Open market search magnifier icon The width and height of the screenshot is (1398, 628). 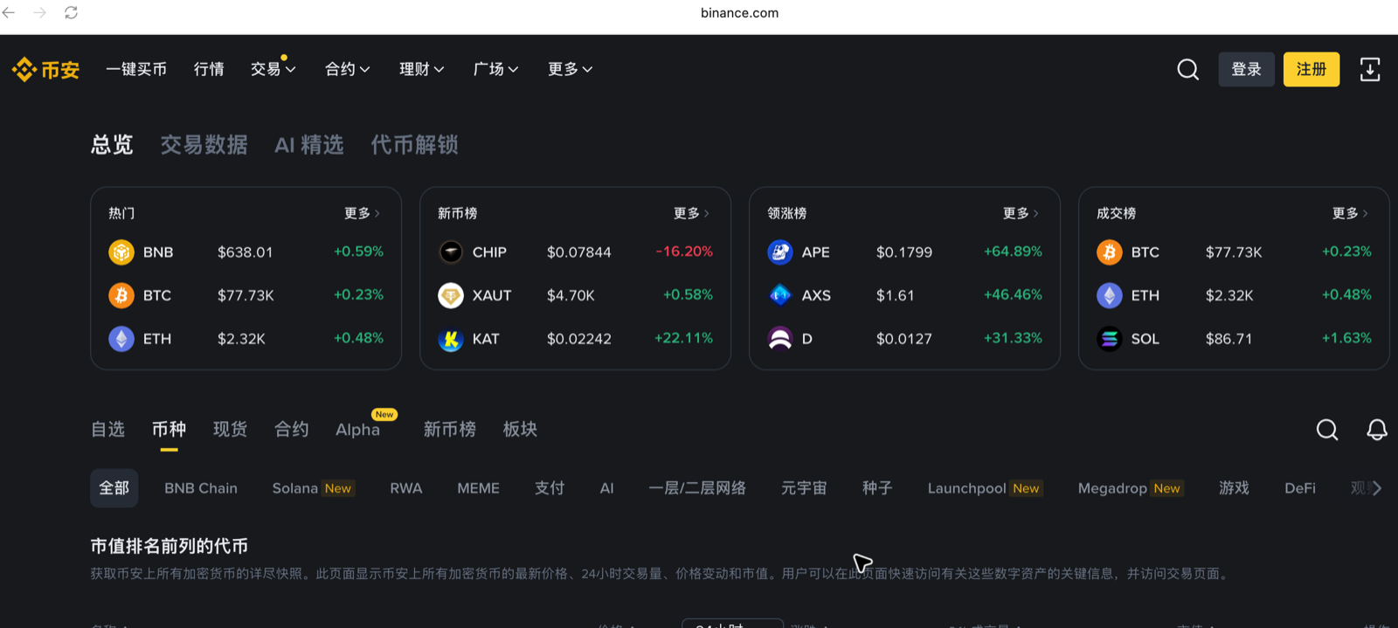(1326, 429)
